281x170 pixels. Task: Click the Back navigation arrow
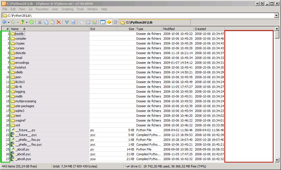[4, 22]
